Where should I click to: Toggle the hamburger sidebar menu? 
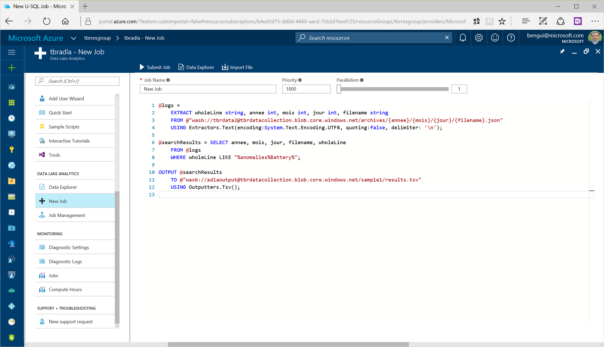click(x=12, y=52)
